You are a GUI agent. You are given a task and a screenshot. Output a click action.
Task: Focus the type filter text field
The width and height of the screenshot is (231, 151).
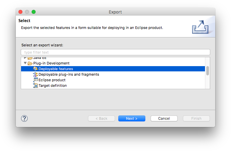[x=115, y=52]
